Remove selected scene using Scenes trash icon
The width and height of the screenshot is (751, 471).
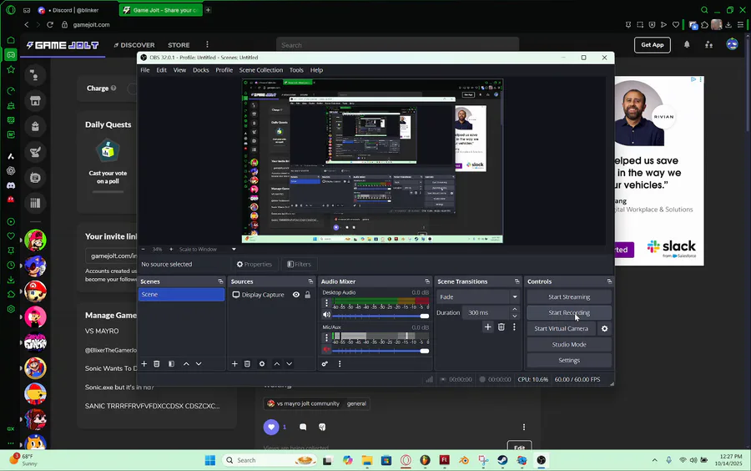(x=157, y=363)
